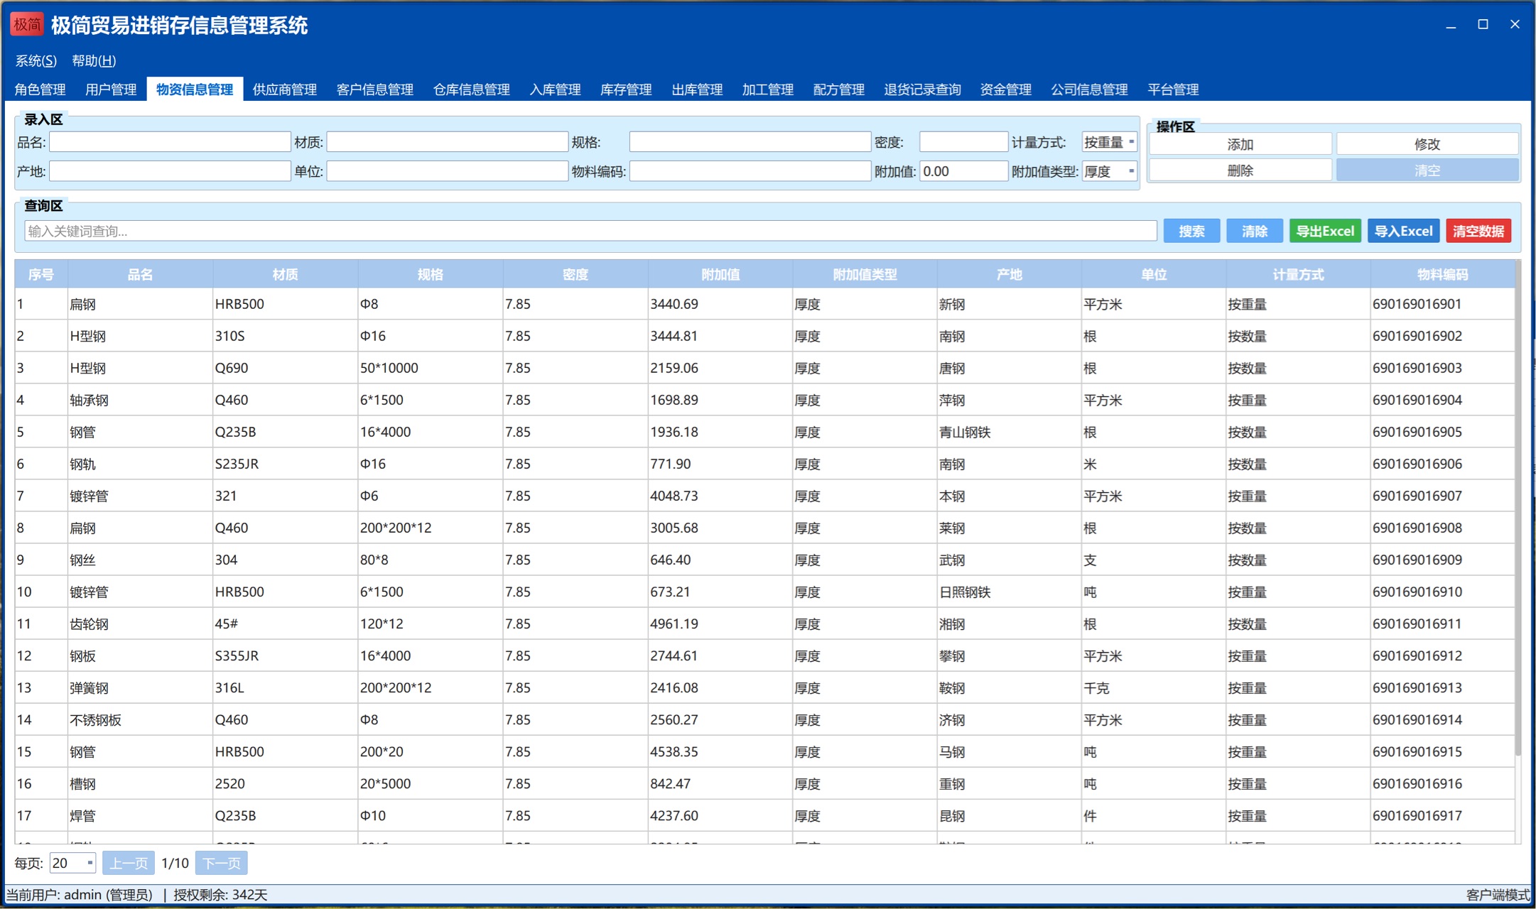Click the keyword search input box
Screen dimensions: 1536x909
(590, 231)
